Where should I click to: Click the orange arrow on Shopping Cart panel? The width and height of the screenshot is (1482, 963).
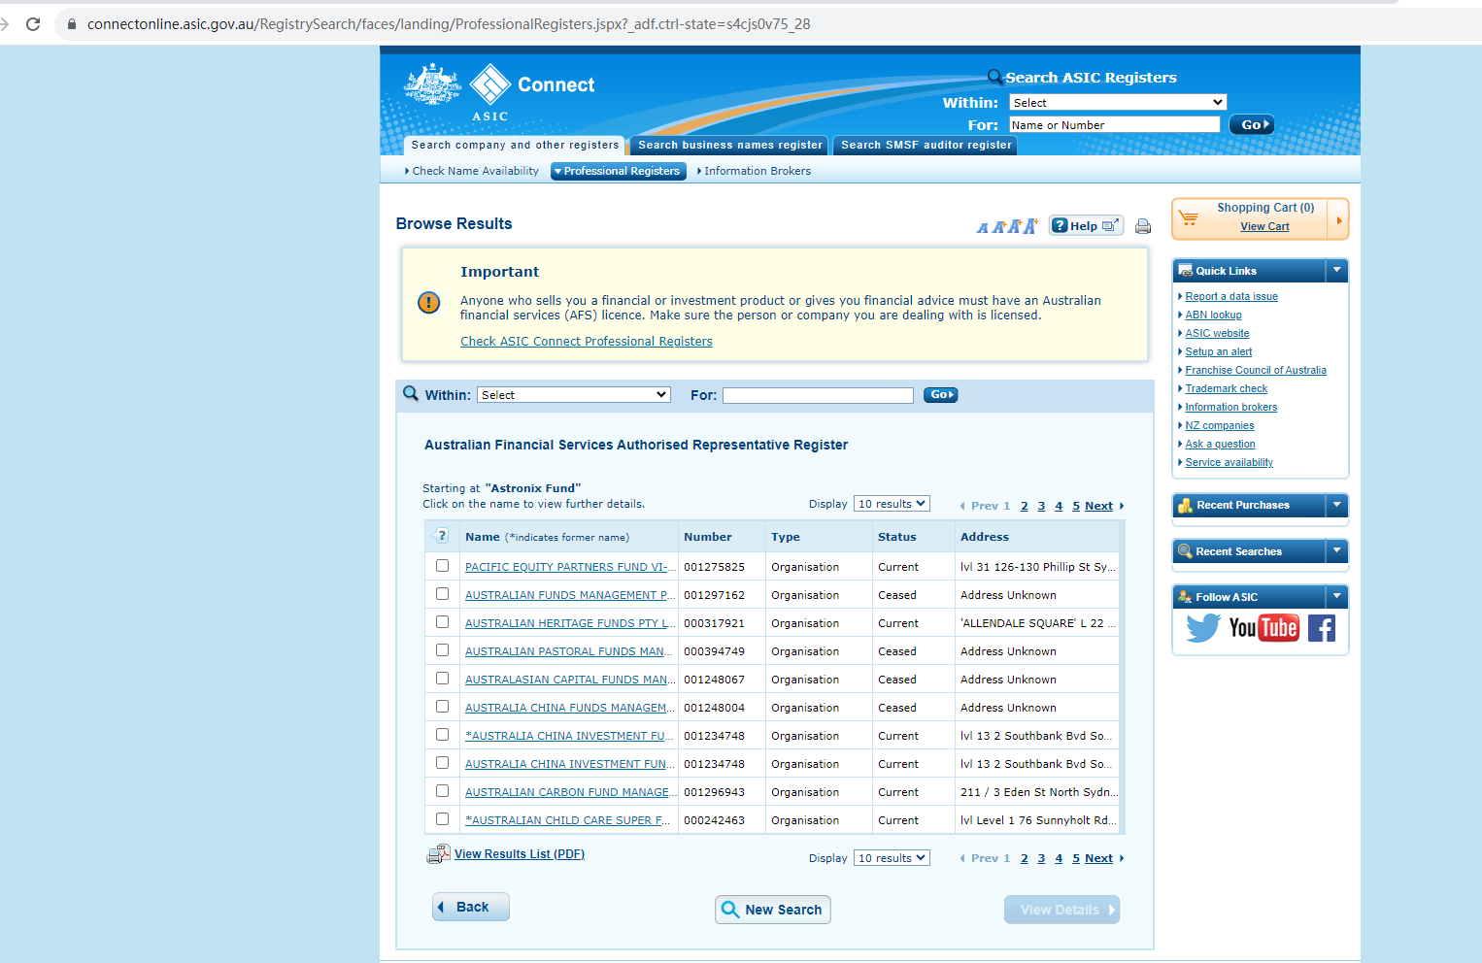tap(1338, 219)
